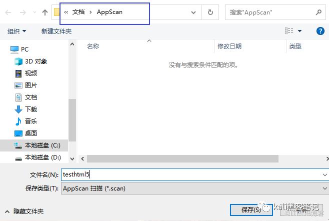The height and width of the screenshot is (221, 329).
Task: Select the AppScan breadcrumb in the path
Action: (x=109, y=12)
